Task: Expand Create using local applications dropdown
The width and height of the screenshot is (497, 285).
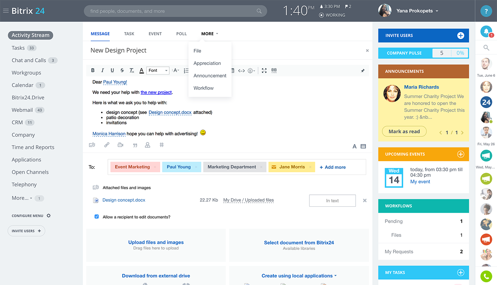Action: click(299, 276)
